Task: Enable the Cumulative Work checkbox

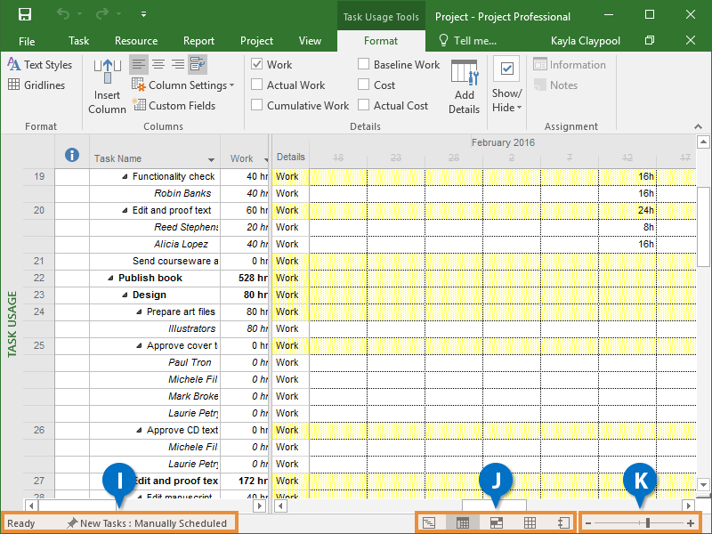Action: [x=257, y=105]
